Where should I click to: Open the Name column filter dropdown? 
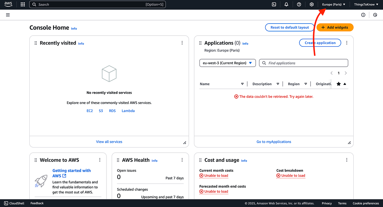[x=242, y=84]
